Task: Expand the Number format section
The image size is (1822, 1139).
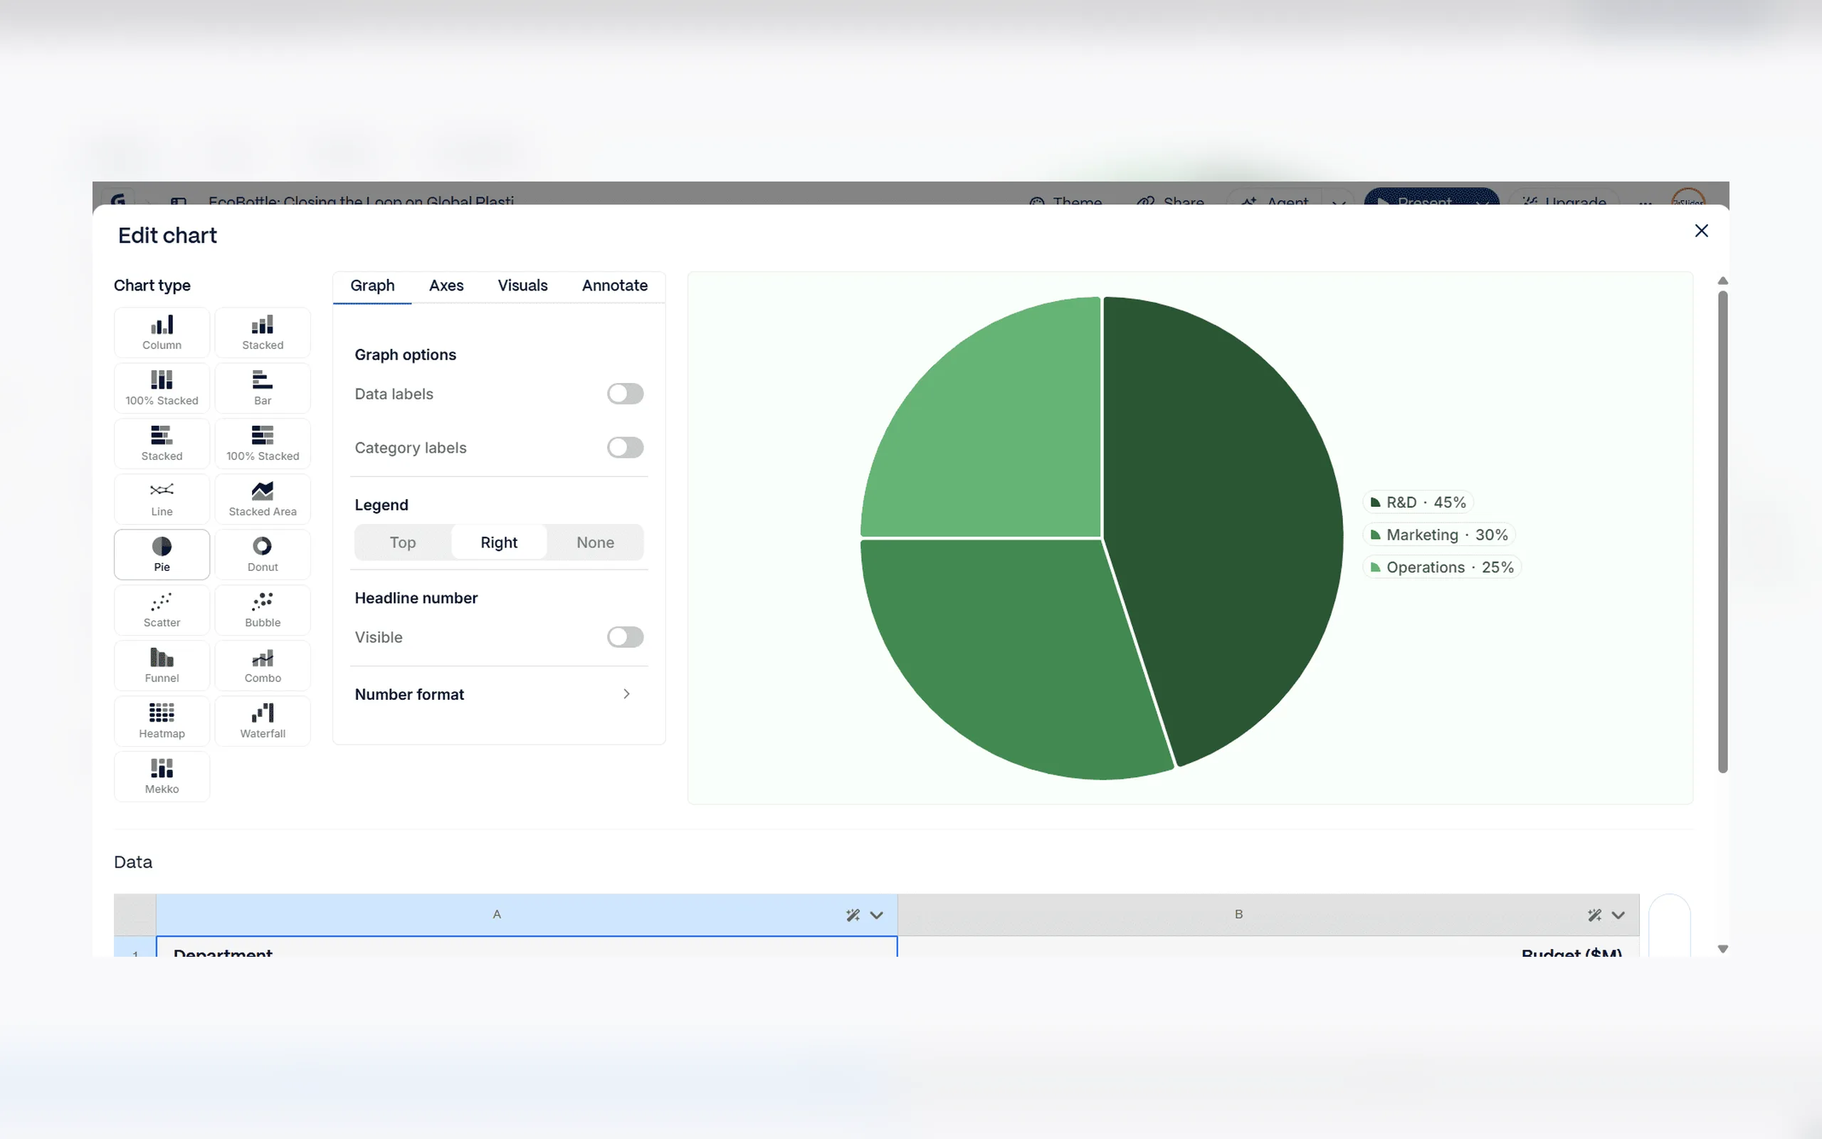Action: [498, 695]
